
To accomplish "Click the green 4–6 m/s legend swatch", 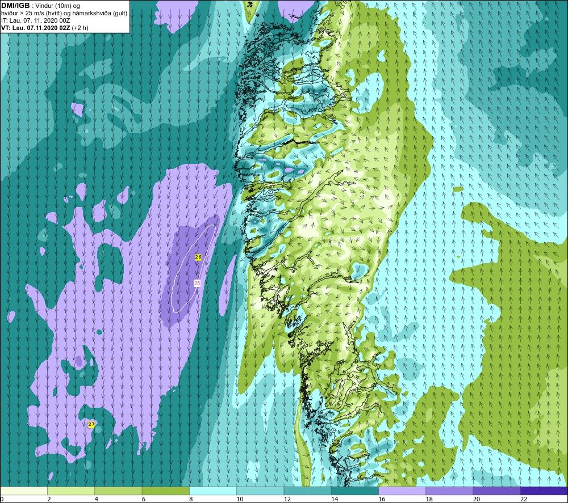I will click(119, 491).
